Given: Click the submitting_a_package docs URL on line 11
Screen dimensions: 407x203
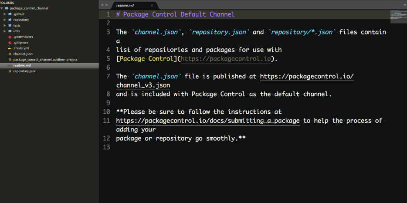Looking at the screenshot, I should click(208, 121).
